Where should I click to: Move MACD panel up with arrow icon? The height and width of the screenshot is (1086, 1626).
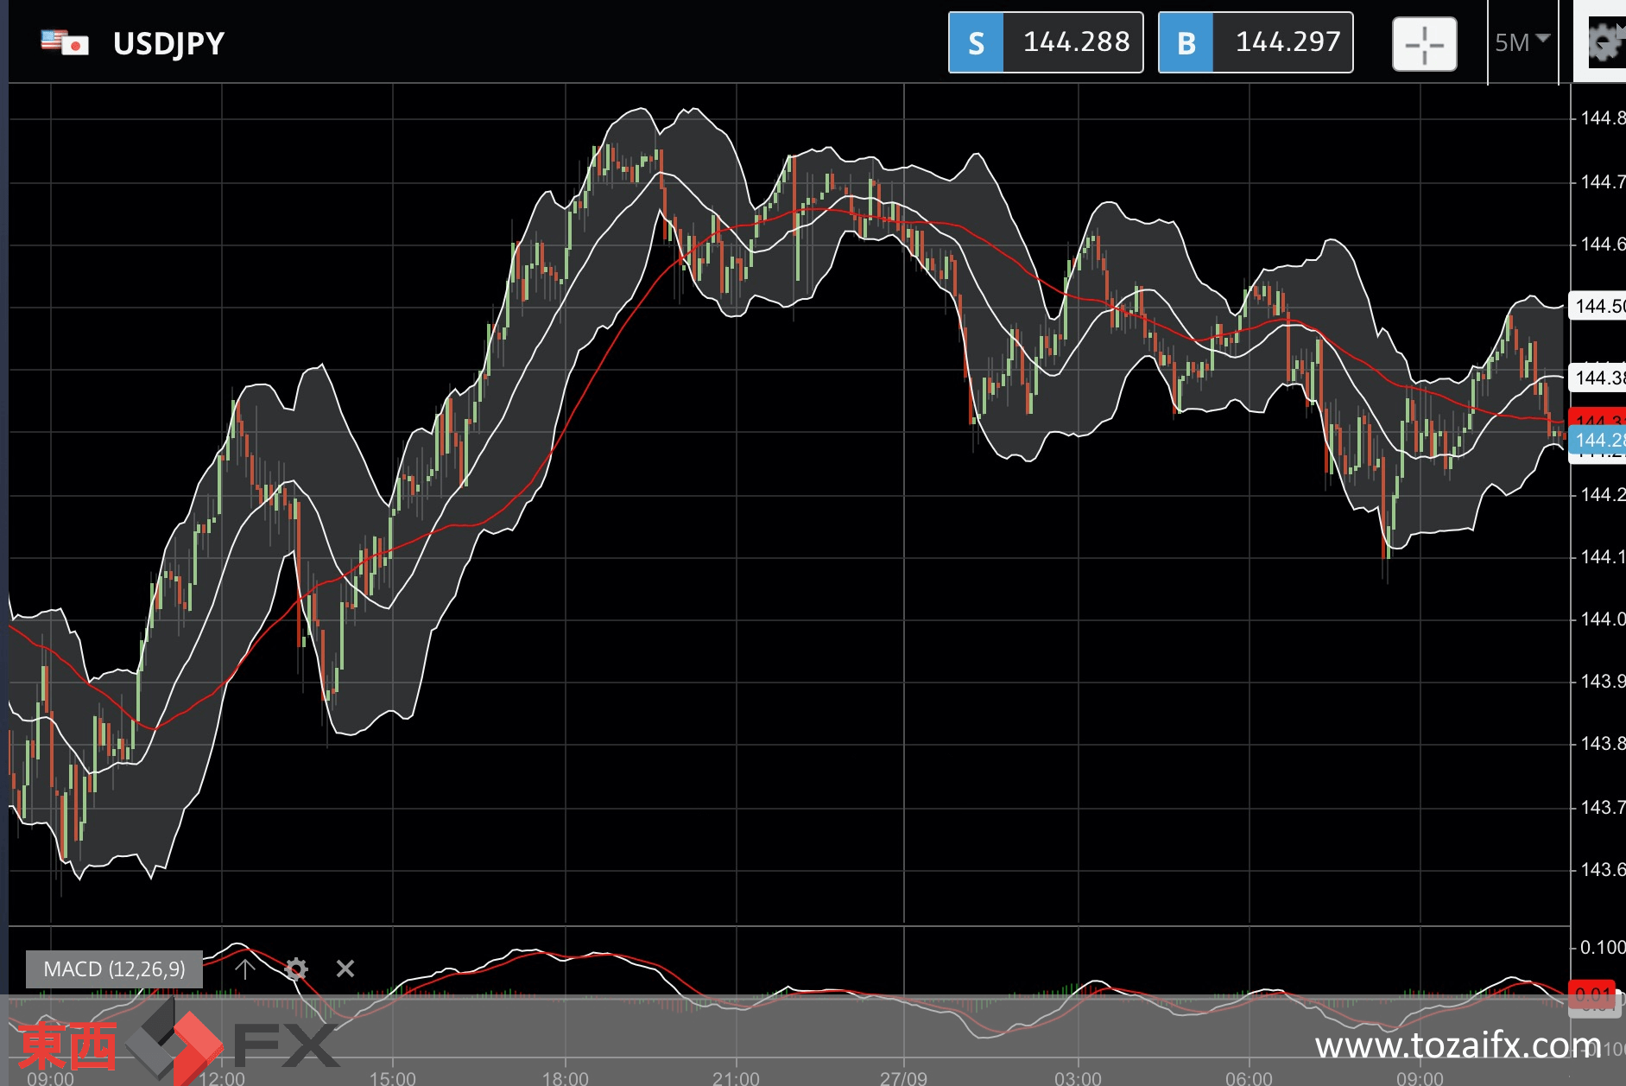tap(244, 969)
